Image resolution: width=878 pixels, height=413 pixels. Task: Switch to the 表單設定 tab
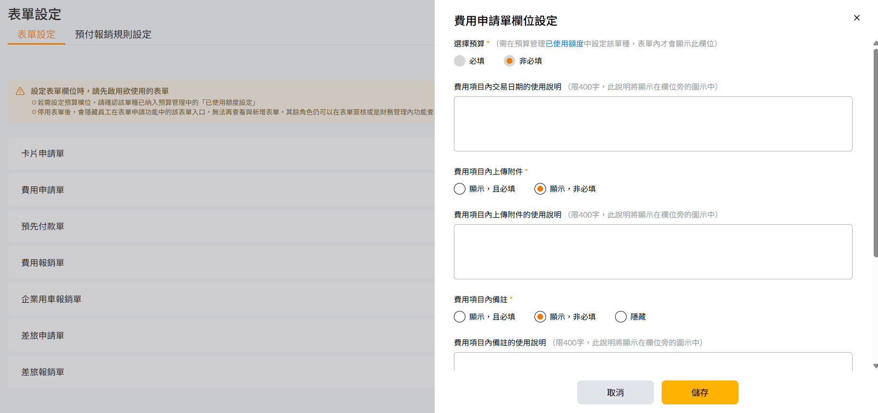click(x=36, y=34)
